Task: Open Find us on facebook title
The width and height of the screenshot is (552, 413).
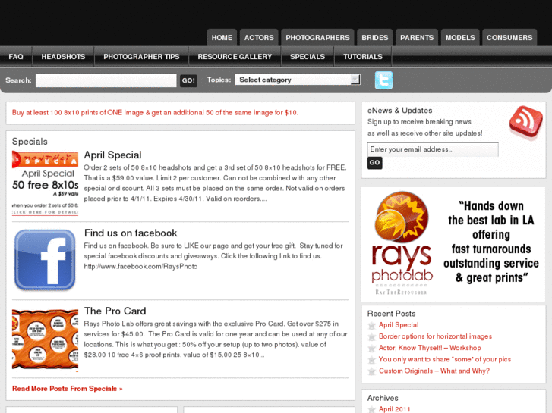Action: click(131, 233)
